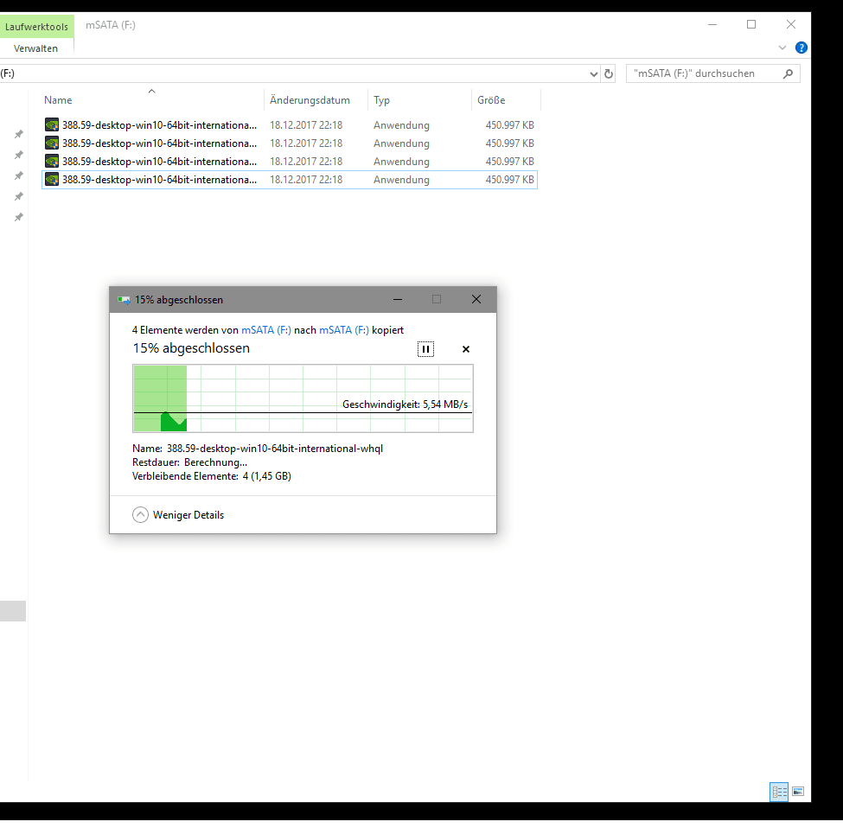Refresh the folder view
This screenshot has width=843, height=828.
click(x=609, y=73)
